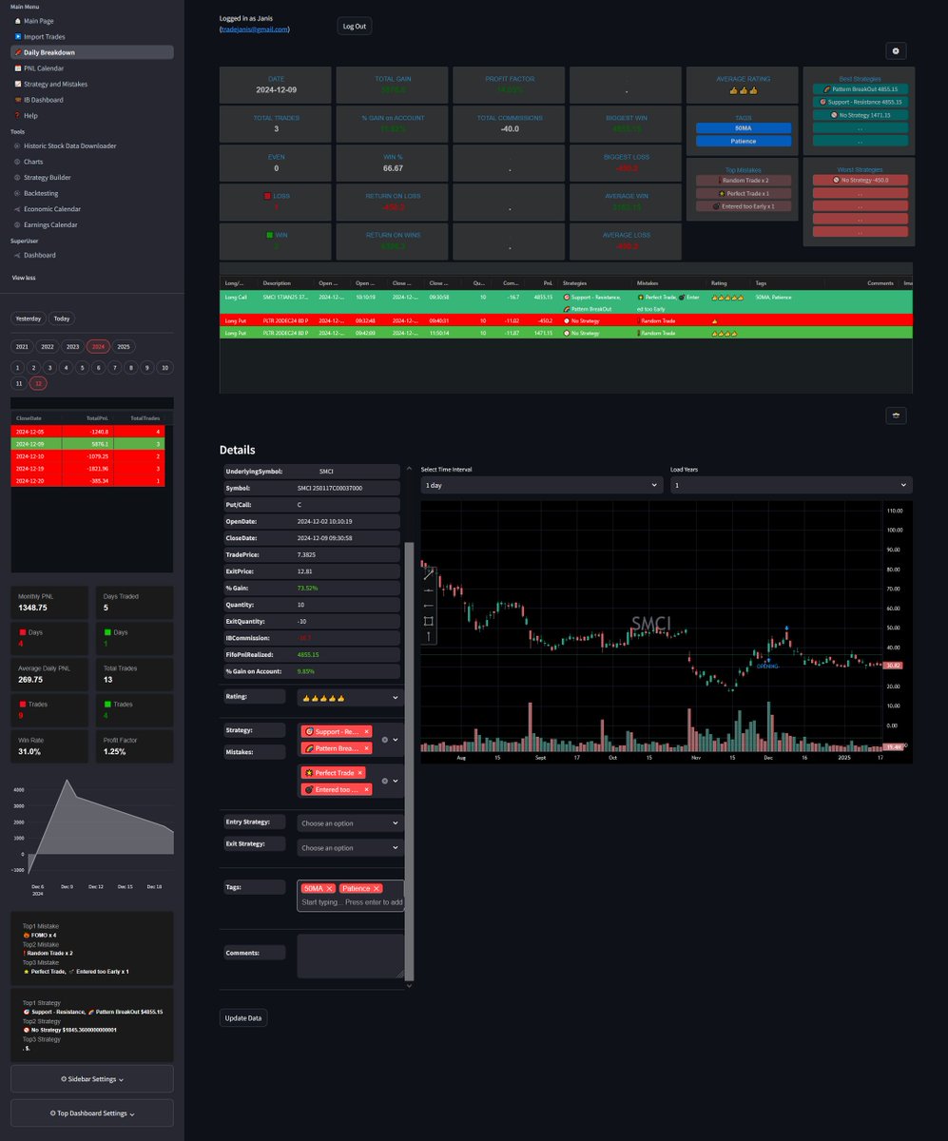Click View less in sidebar

point(24,278)
